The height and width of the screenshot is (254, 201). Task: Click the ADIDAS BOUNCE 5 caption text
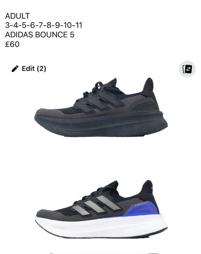coord(40,35)
